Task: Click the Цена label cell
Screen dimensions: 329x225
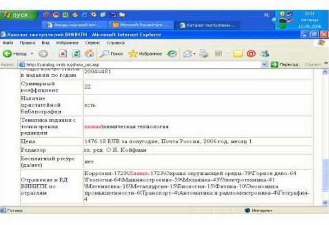Action: 51,141
